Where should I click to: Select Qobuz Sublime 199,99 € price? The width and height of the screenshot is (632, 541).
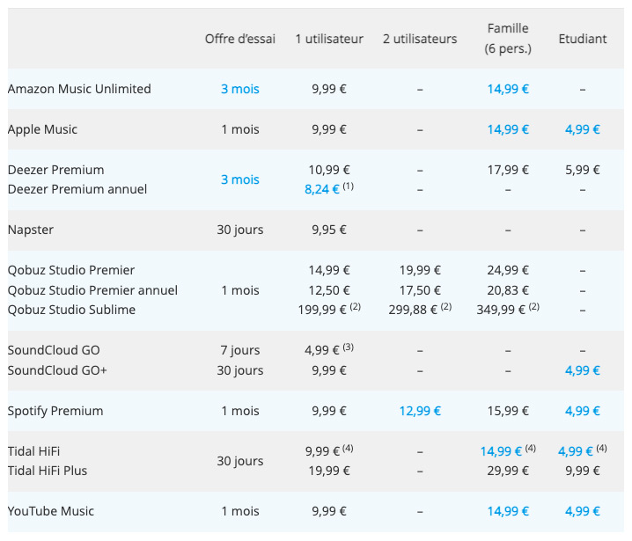322,310
